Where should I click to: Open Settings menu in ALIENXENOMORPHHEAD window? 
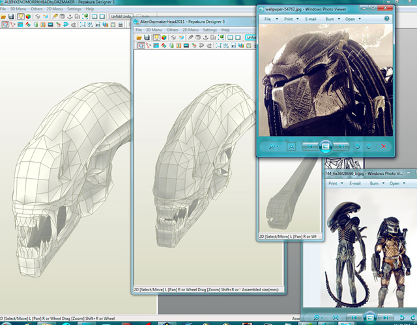[x=74, y=8]
